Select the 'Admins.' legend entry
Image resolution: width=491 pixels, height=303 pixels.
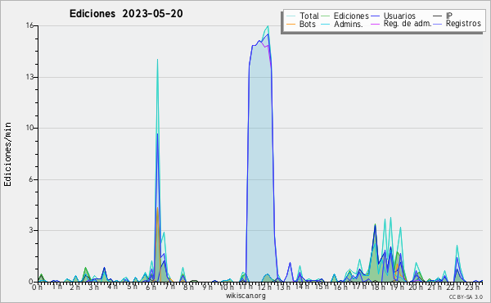[342, 24]
